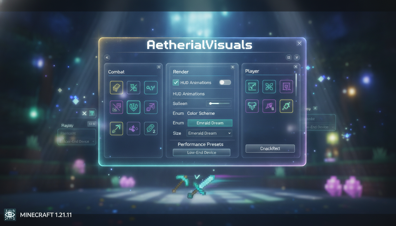
Task: Select the teal checklist scroll icon in Player
Action: coord(252,87)
